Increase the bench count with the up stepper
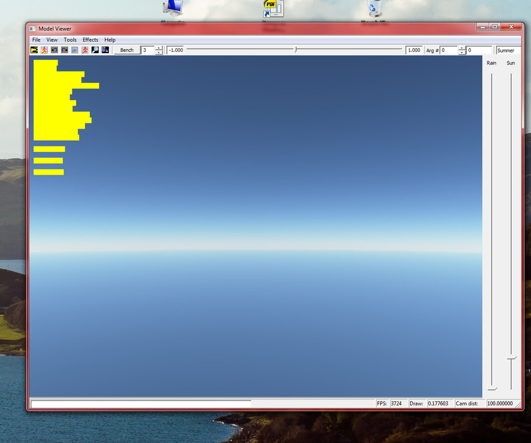Screen dimensions: 531x443 (158, 48)
